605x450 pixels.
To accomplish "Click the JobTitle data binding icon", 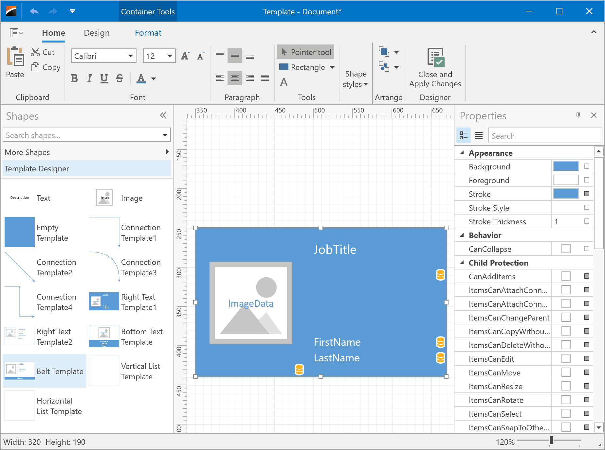I will pyautogui.click(x=441, y=275).
